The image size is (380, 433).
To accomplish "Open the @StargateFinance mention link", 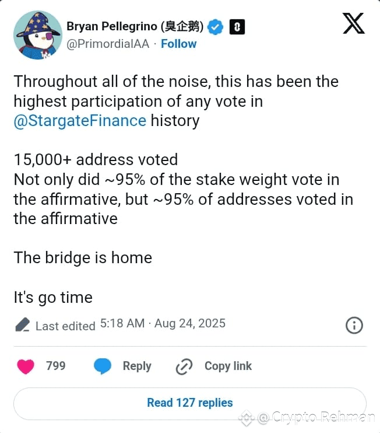I will point(80,121).
